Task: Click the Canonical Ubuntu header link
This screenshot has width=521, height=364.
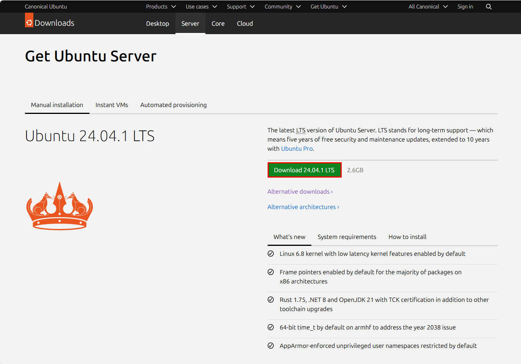Action: [46, 7]
